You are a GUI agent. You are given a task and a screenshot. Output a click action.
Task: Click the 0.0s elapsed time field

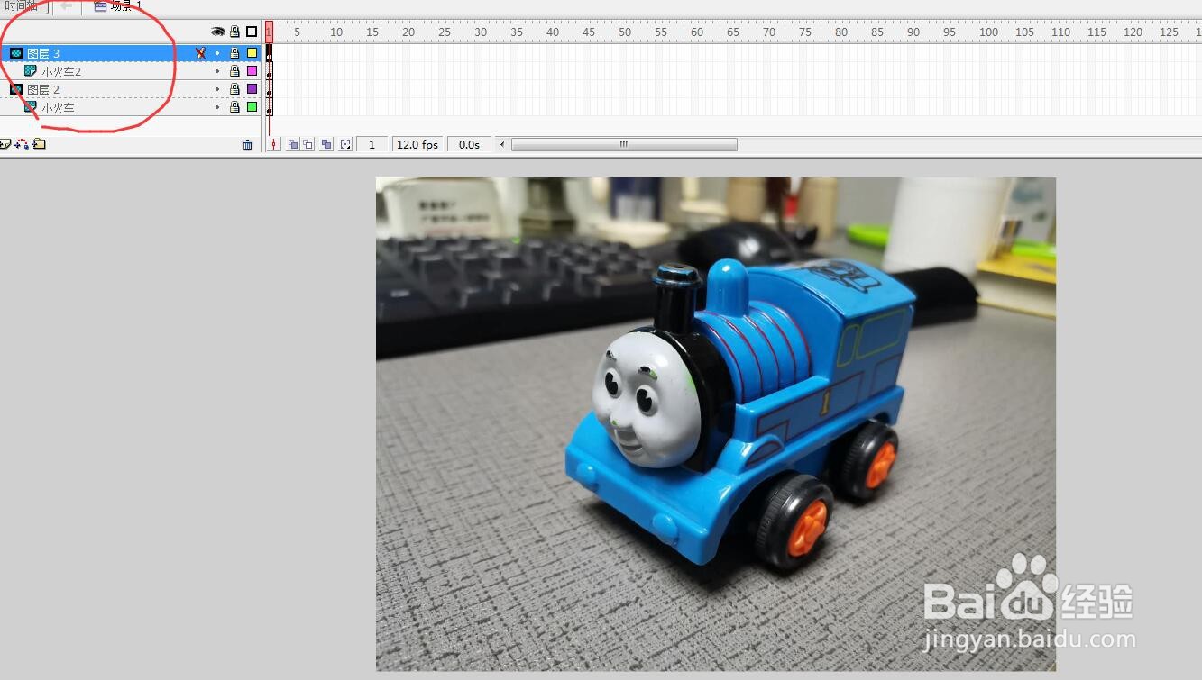point(469,144)
